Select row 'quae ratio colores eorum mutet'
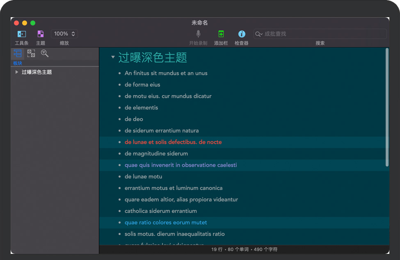400x260 pixels. [166, 223]
